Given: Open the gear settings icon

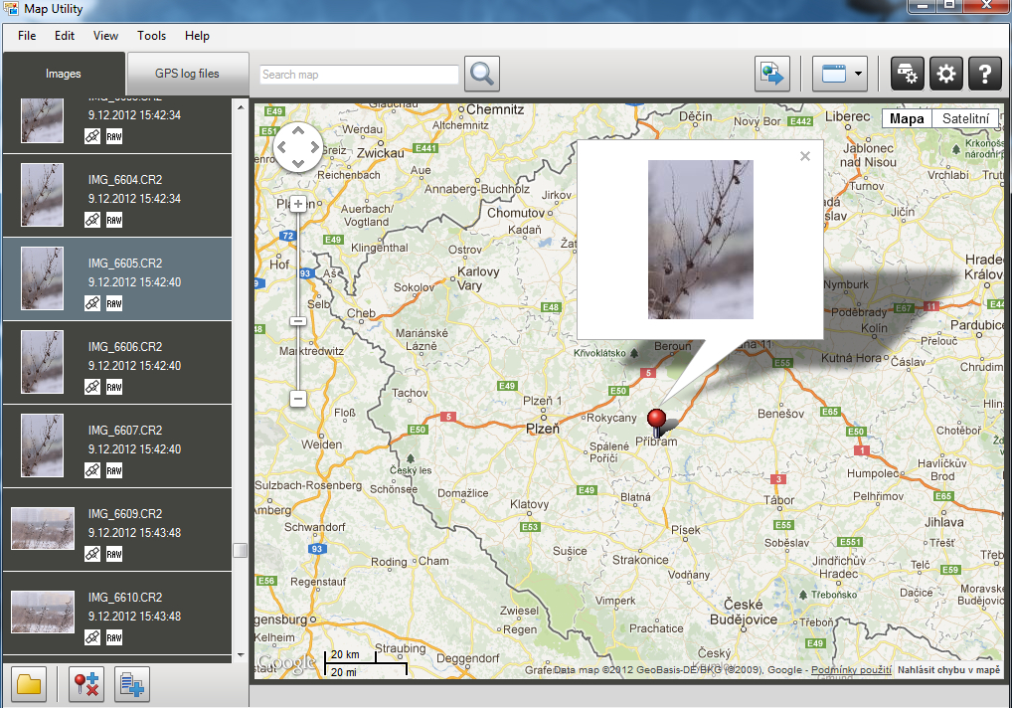Looking at the screenshot, I should 946,74.
